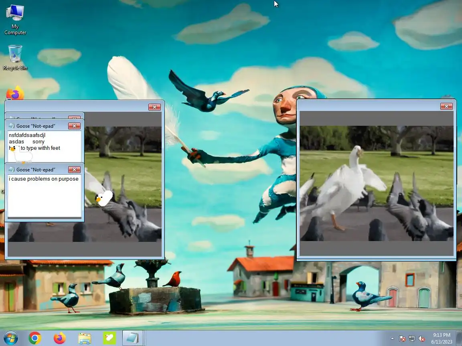The image size is (462, 346).
Task: Close the 'i cause problems on purpose' Not-epad
Action: pos(74,169)
